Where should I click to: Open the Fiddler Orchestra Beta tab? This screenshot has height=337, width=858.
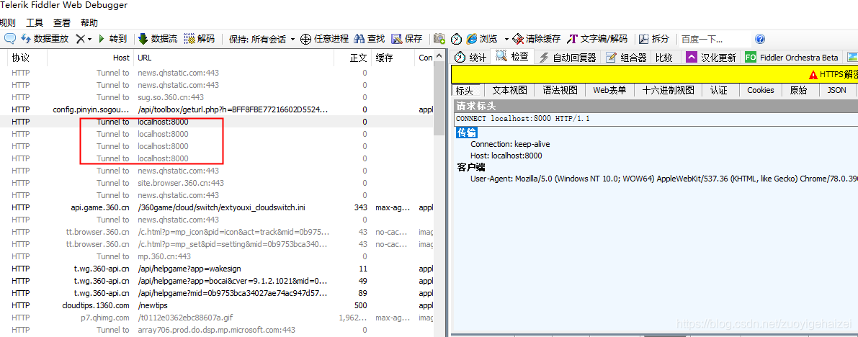(792, 58)
